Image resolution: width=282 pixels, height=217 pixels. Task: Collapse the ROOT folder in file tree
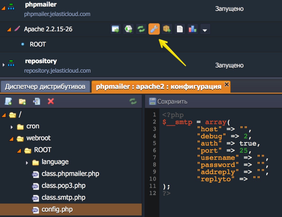pos(19,151)
